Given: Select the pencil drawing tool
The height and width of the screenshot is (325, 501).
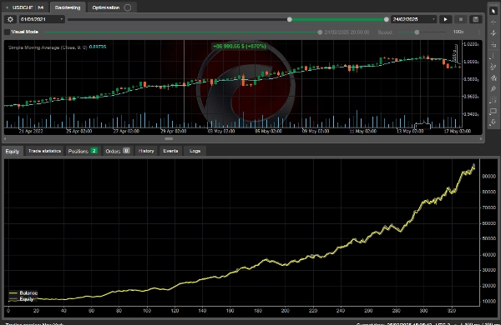Looking at the screenshot, I should coord(493,67).
